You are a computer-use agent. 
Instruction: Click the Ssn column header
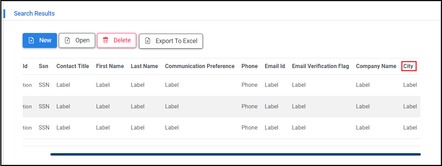click(43, 66)
